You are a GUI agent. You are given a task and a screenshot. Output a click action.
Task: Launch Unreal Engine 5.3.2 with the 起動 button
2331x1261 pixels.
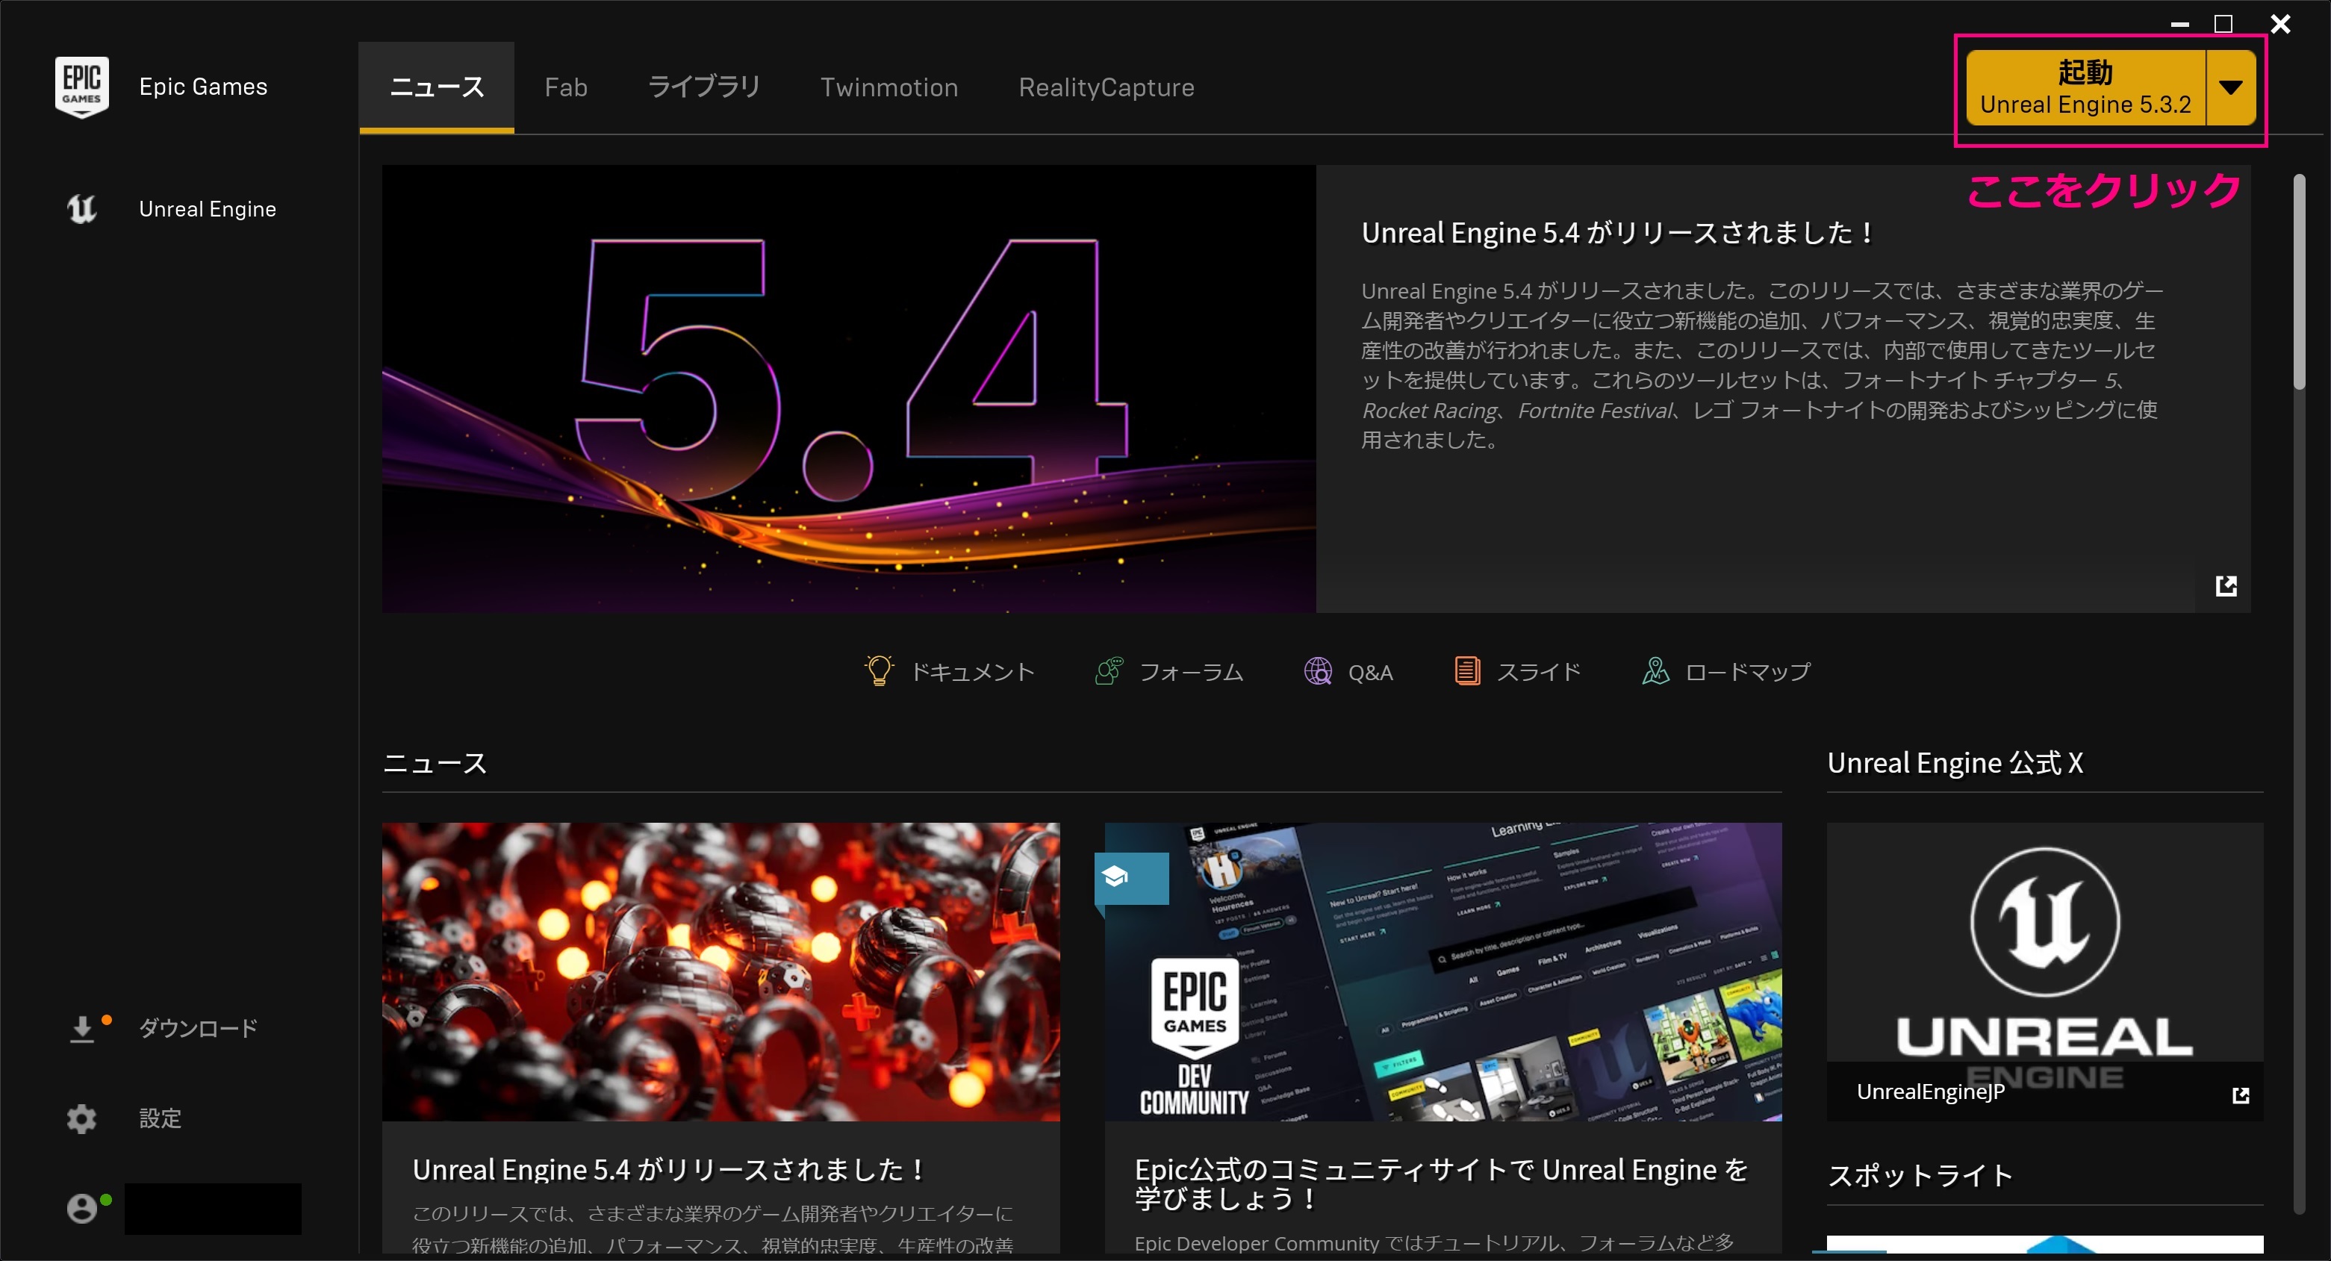click(2086, 87)
